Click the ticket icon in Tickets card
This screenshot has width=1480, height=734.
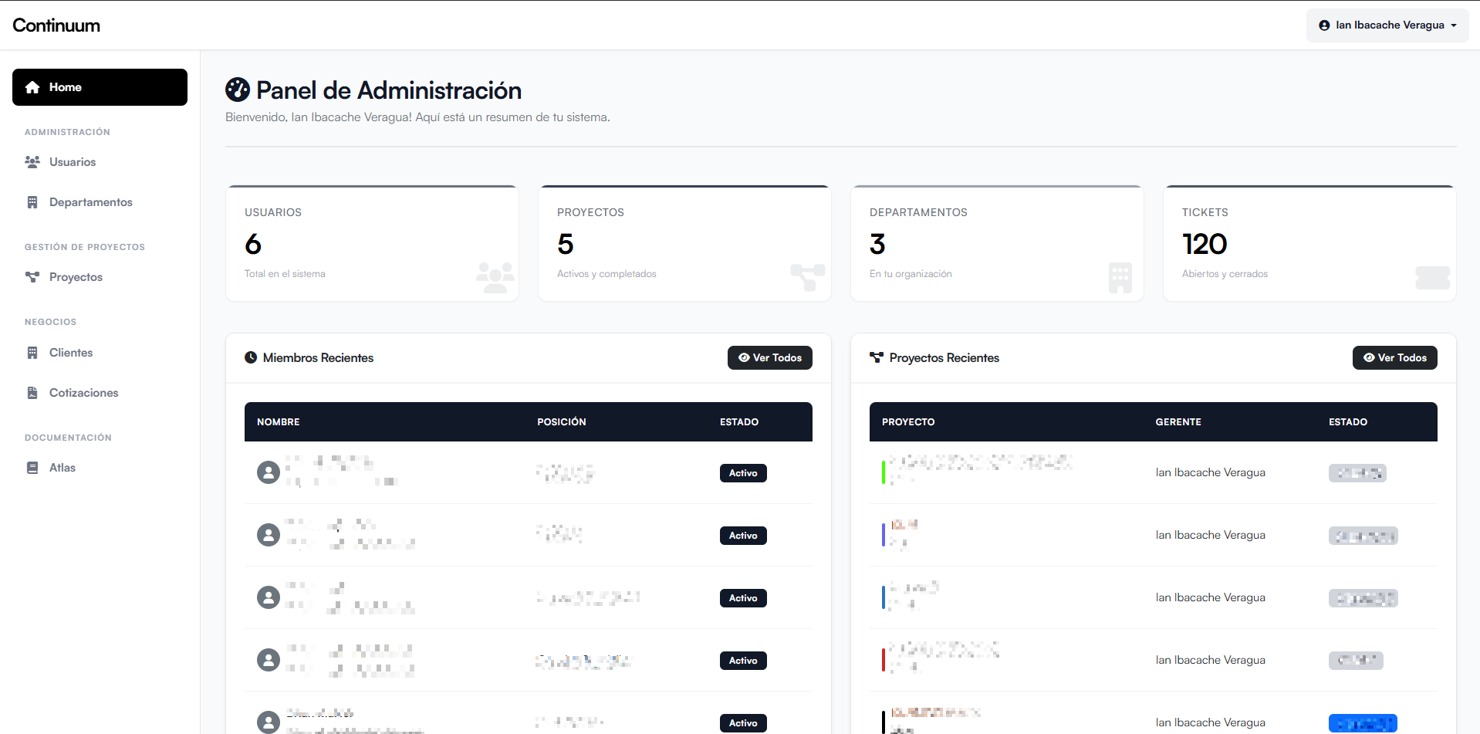(1433, 278)
